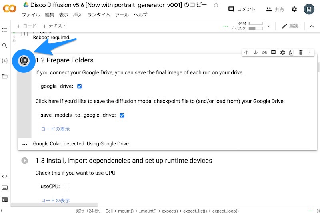Click the 共有 share button
Viewport: 320px width, 213px height.
[x=275, y=9]
